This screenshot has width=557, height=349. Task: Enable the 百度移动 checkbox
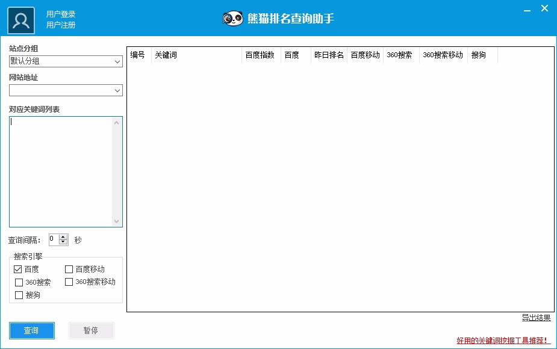click(69, 269)
